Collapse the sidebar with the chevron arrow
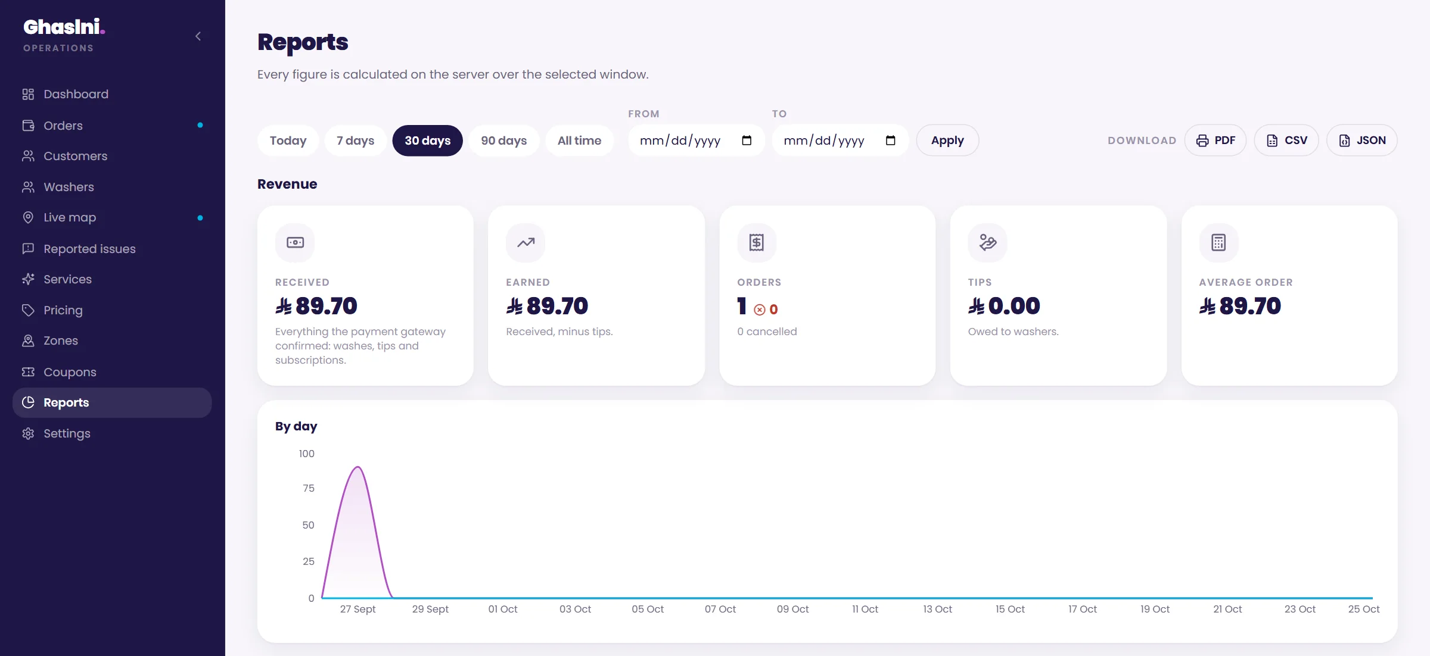The width and height of the screenshot is (1430, 656). 198,36
